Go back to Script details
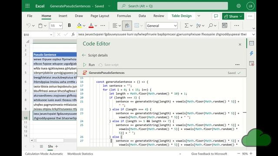The image size is (278, 156). pyautogui.click(x=95, y=55)
